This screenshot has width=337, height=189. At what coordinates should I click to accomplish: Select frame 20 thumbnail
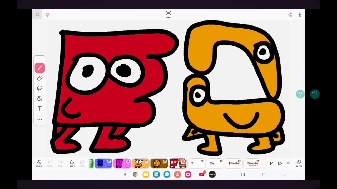pos(196,163)
